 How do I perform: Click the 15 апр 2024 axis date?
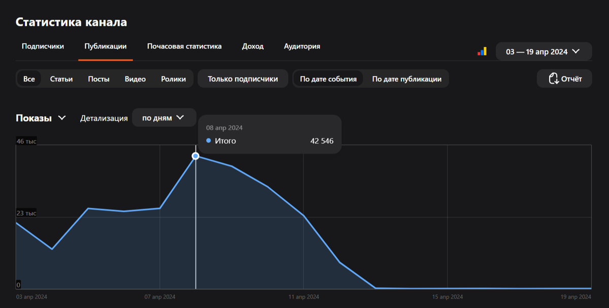point(447,297)
